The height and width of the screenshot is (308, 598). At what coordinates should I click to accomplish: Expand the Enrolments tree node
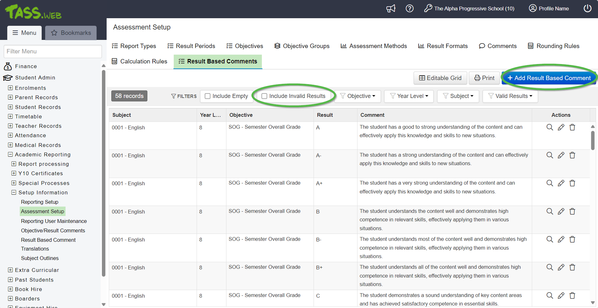10,88
